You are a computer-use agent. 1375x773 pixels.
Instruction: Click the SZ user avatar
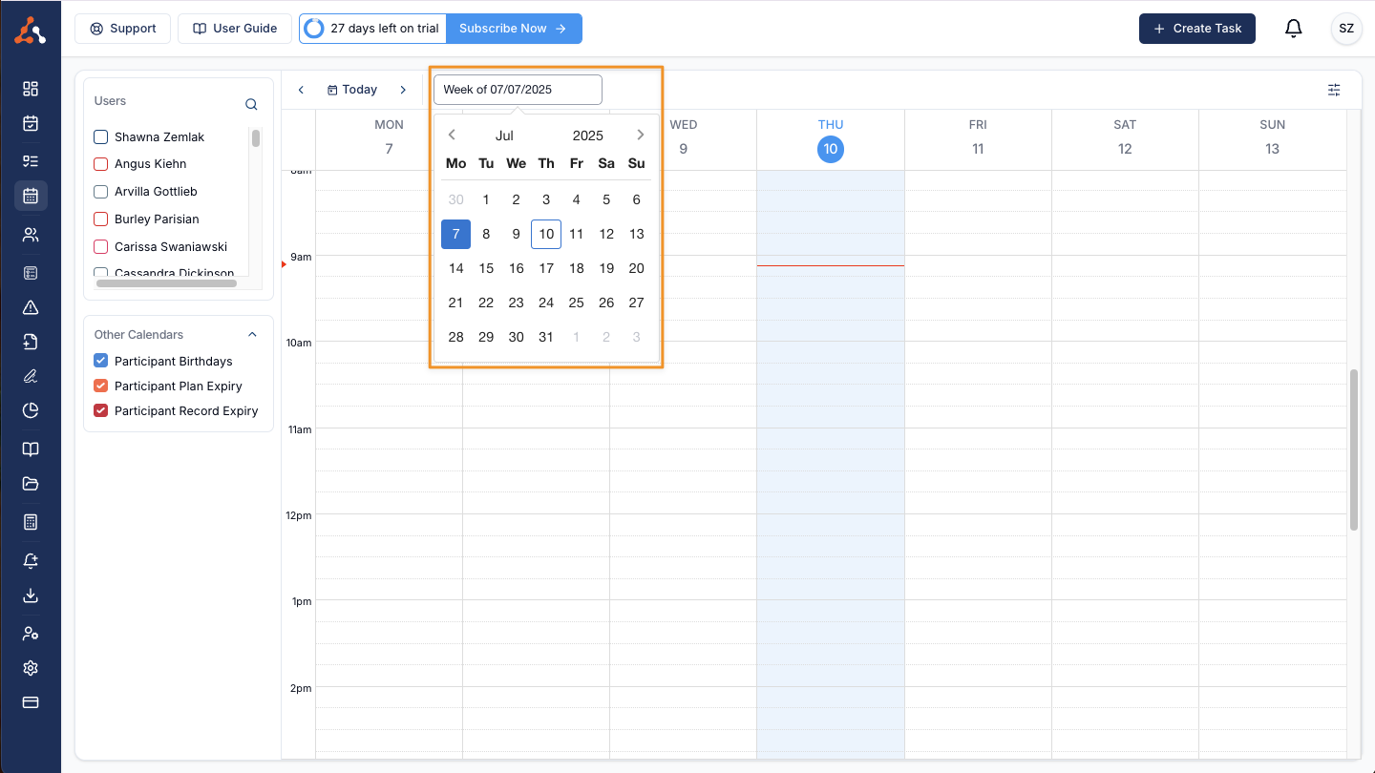tap(1346, 29)
